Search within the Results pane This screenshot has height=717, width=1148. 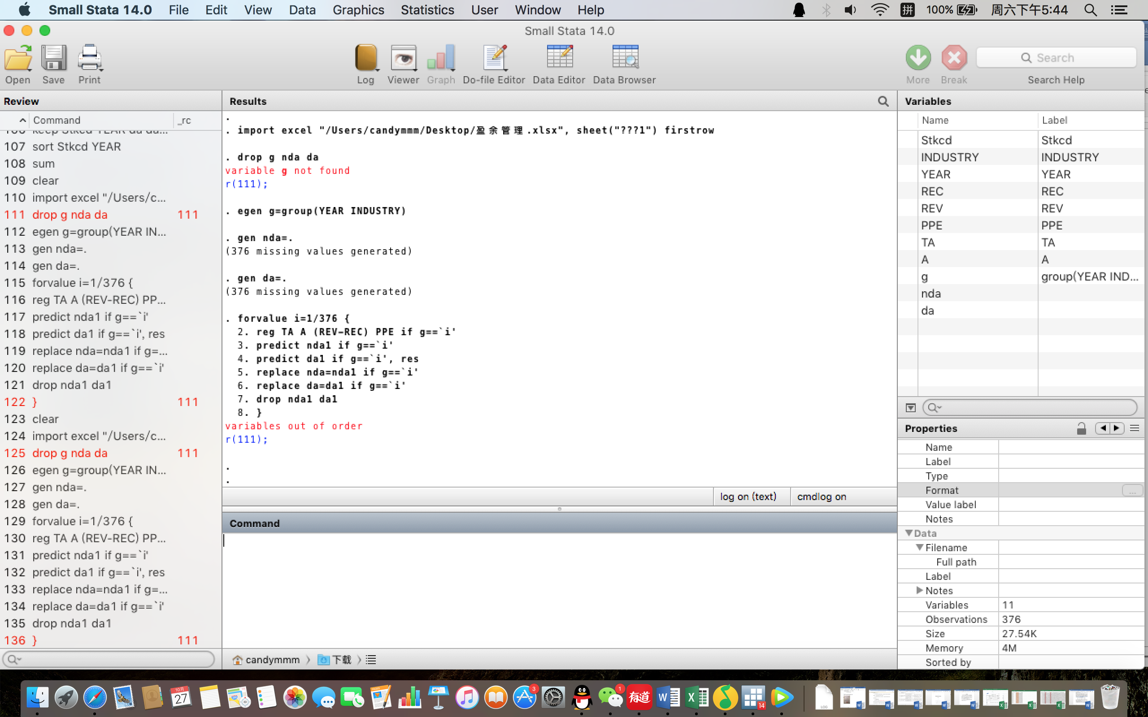click(x=883, y=101)
